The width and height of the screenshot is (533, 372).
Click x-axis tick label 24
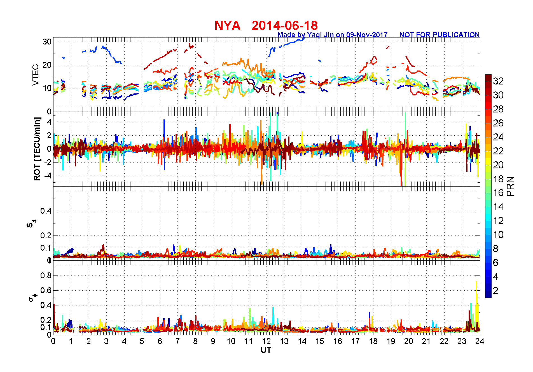[x=480, y=341]
